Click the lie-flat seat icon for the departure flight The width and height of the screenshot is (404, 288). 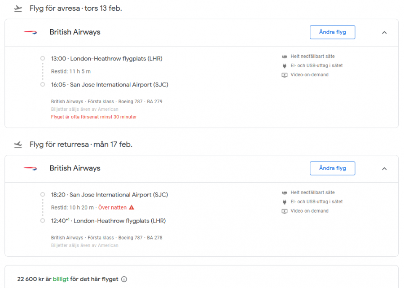coord(284,57)
